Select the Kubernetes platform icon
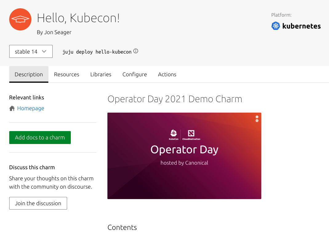The height and width of the screenshot is (236, 329). [x=275, y=26]
